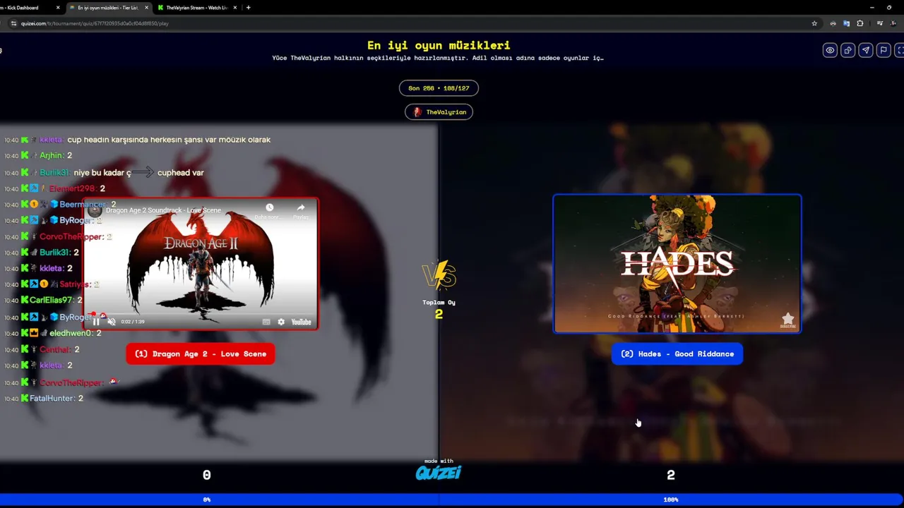Switch to the Kick Dashboard tab
Viewport: 904px width, 508px height.
pos(28,8)
